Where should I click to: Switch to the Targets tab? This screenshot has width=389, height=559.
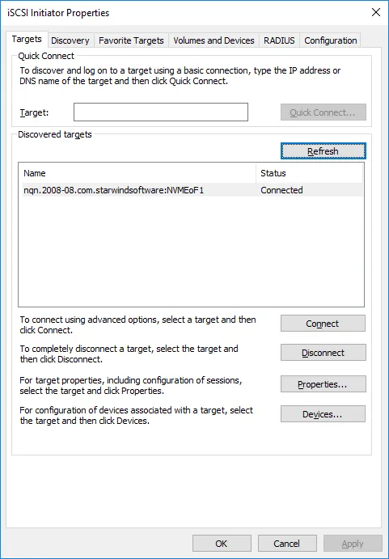coord(27,39)
